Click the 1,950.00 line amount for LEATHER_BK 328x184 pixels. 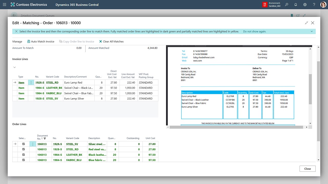click(130, 88)
